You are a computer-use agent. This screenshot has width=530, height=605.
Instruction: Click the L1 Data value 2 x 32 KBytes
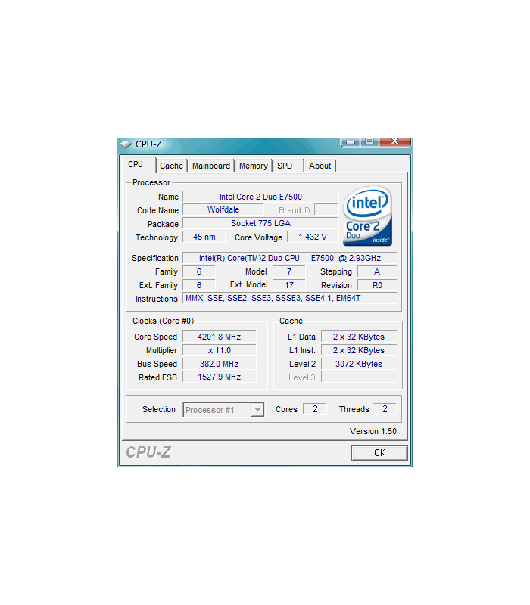click(359, 337)
